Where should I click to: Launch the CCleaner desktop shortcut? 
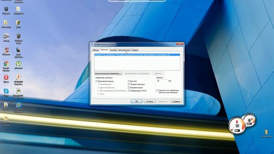click(6, 50)
